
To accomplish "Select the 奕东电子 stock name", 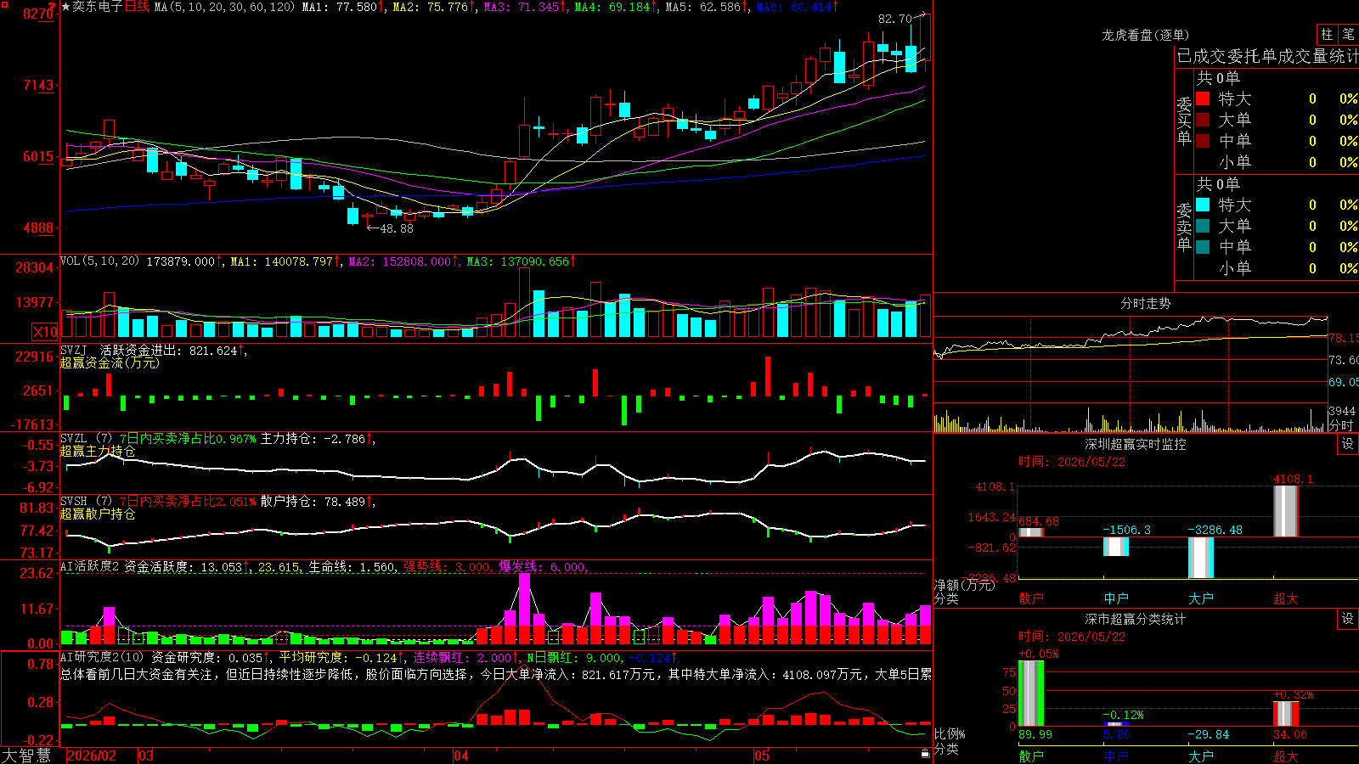I will [x=97, y=7].
